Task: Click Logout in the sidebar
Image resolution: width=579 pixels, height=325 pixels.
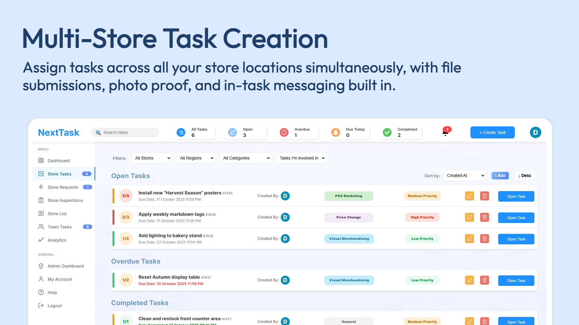Action: point(64,306)
